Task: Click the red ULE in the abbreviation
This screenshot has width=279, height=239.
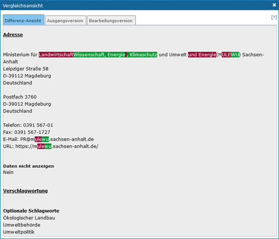Action: pos(226,55)
